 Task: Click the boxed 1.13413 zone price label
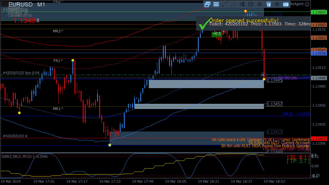click(275, 132)
